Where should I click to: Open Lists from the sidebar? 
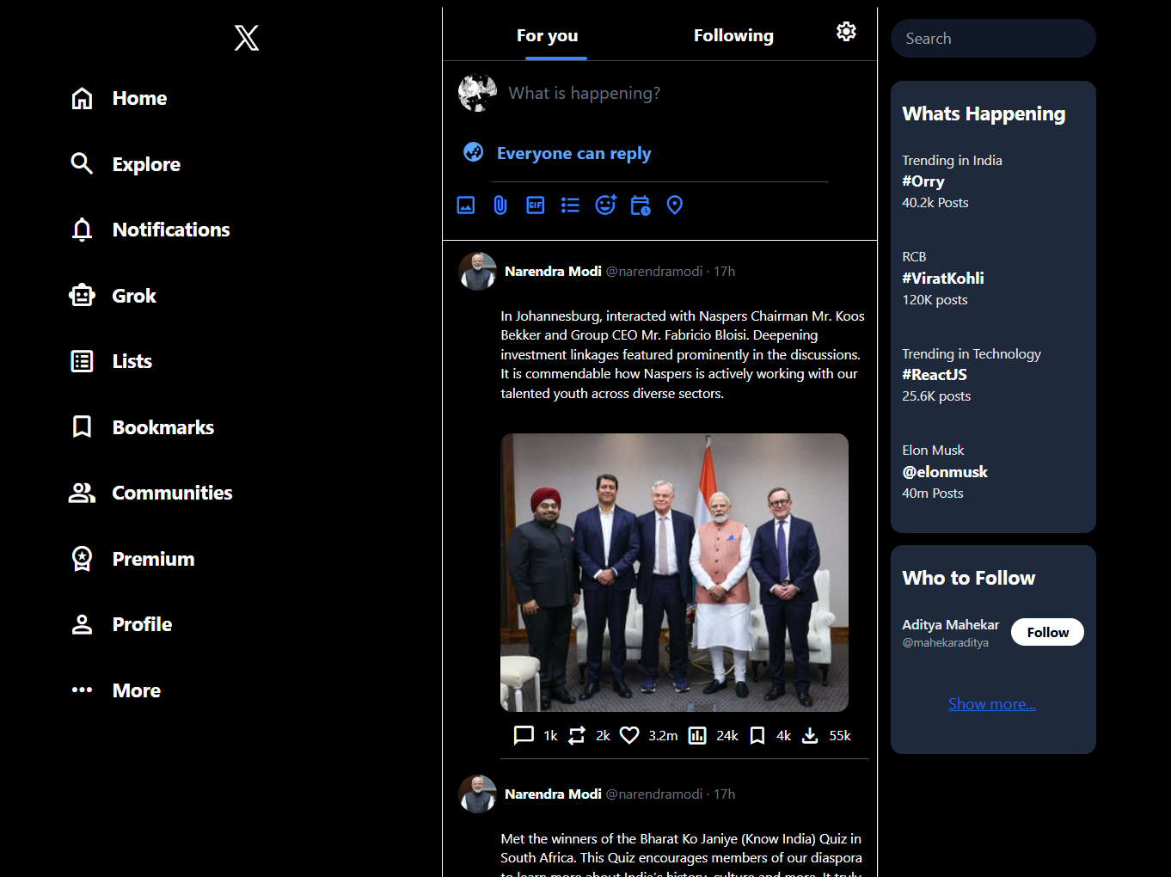pyautogui.click(x=132, y=361)
